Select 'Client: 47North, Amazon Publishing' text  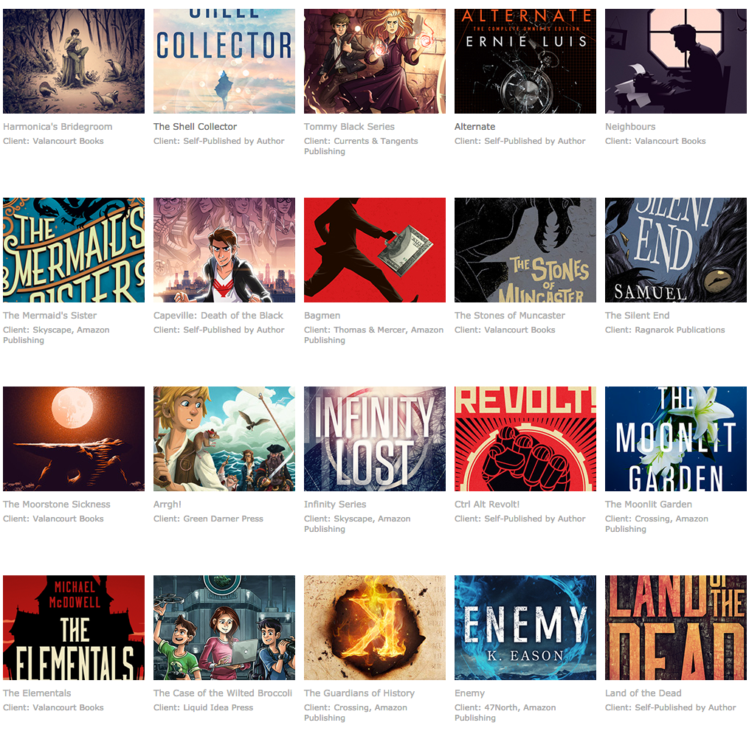pos(505,713)
